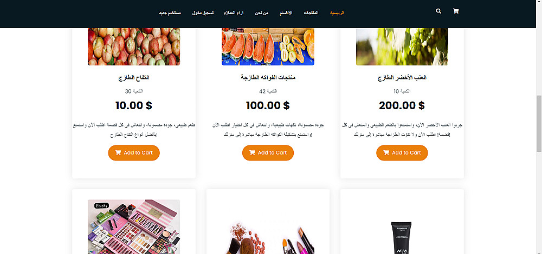Viewport: 542px width, 254px height.
Task: Select the black WOW tube product image
Action: coord(401,238)
